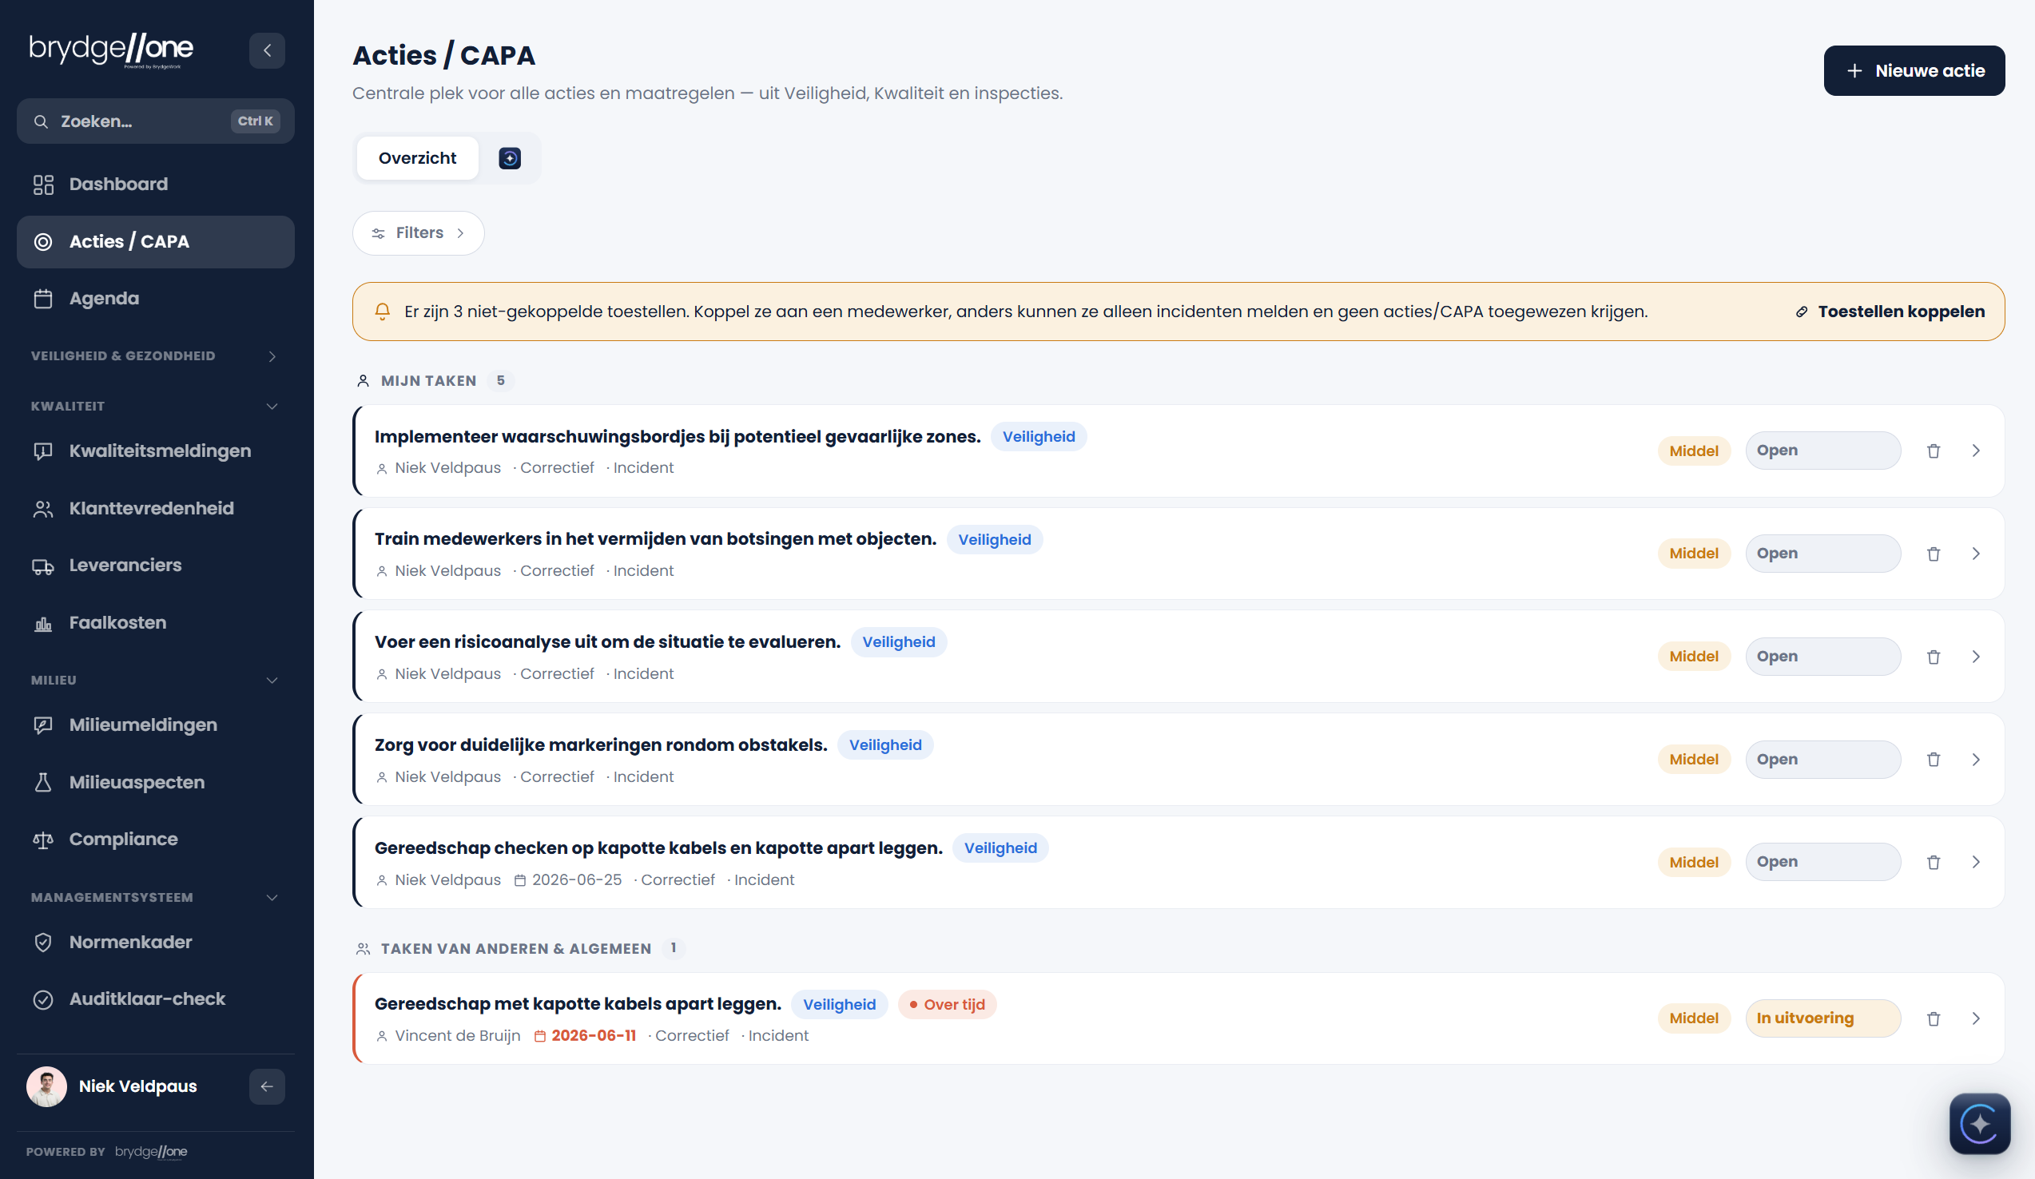Click the Toestellen koppelen link
Screen dimensions: 2035x1179
[1890, 312]
